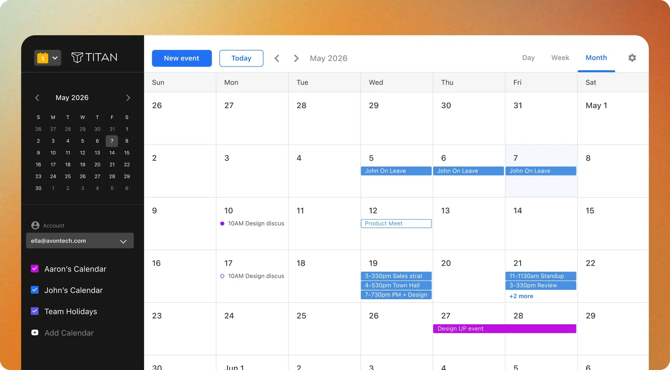Screen dimensions: 670x370
Task: Open John On Leave event on May 7
Action: pos(541,171)
